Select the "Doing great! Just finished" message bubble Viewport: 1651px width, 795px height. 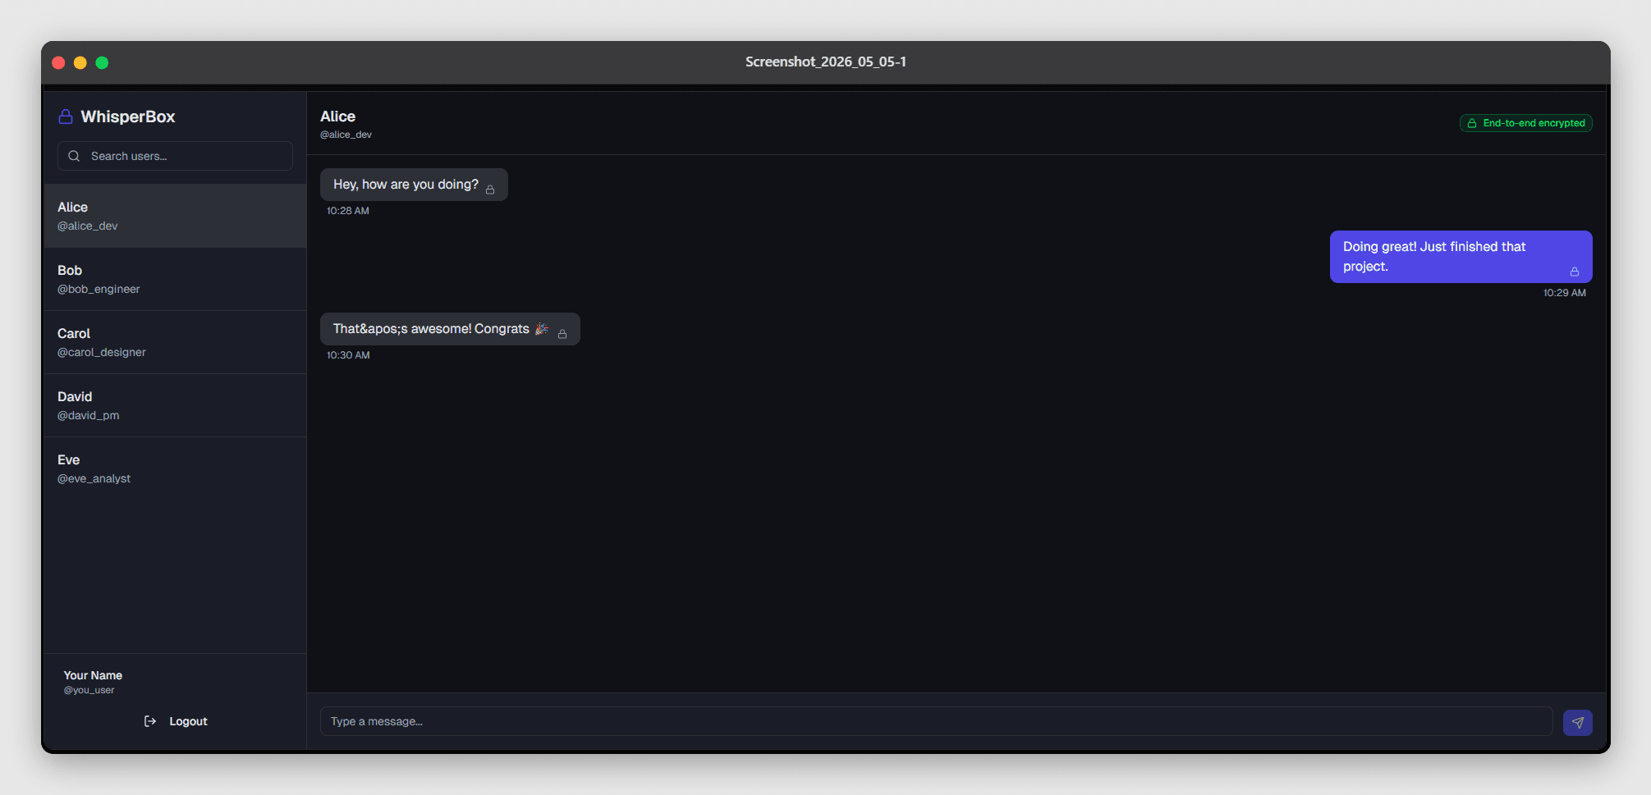tap(1461, 257)
